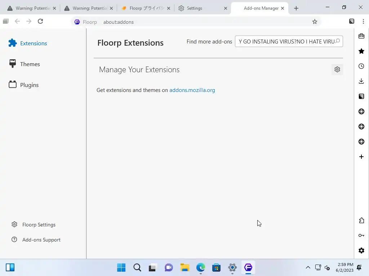Open the third globe web panel

coord(361,142)
